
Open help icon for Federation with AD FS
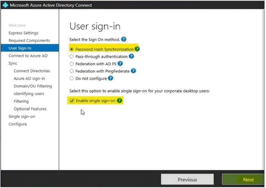pos(120,63)
